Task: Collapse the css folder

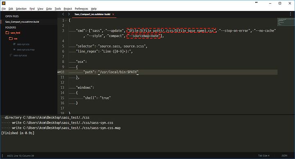Action: [11, 39]
